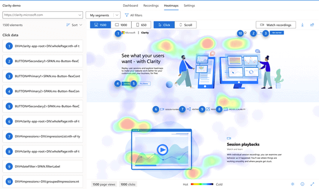
Task: Click heatmap marker number 6
Action: [x=156, y=109]
